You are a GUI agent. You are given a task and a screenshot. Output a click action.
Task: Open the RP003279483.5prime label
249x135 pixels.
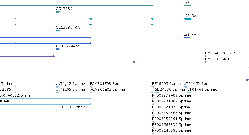tap(171, 95)
